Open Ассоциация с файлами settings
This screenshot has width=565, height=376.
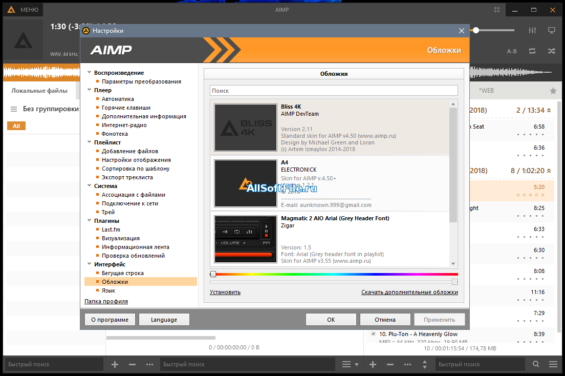click(134, 195)
